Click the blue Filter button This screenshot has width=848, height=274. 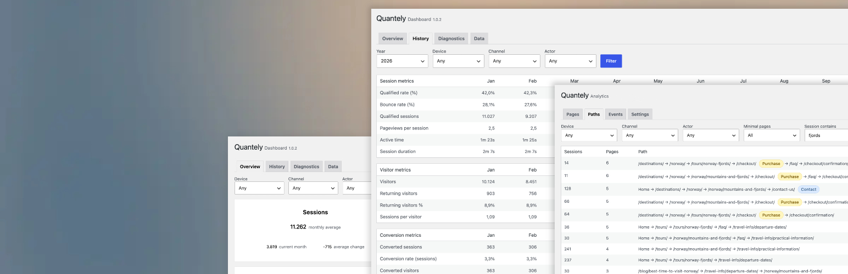pos(611,61)
